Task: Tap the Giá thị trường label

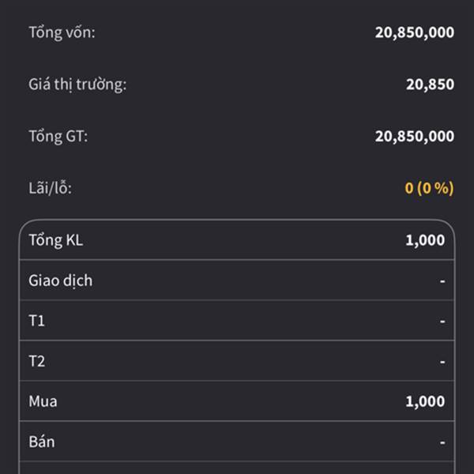Action: point(77,85)
